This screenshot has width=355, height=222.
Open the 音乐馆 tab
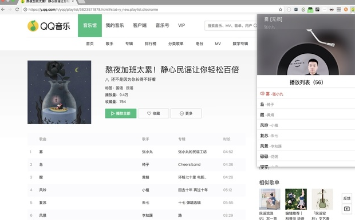point(90,25)
